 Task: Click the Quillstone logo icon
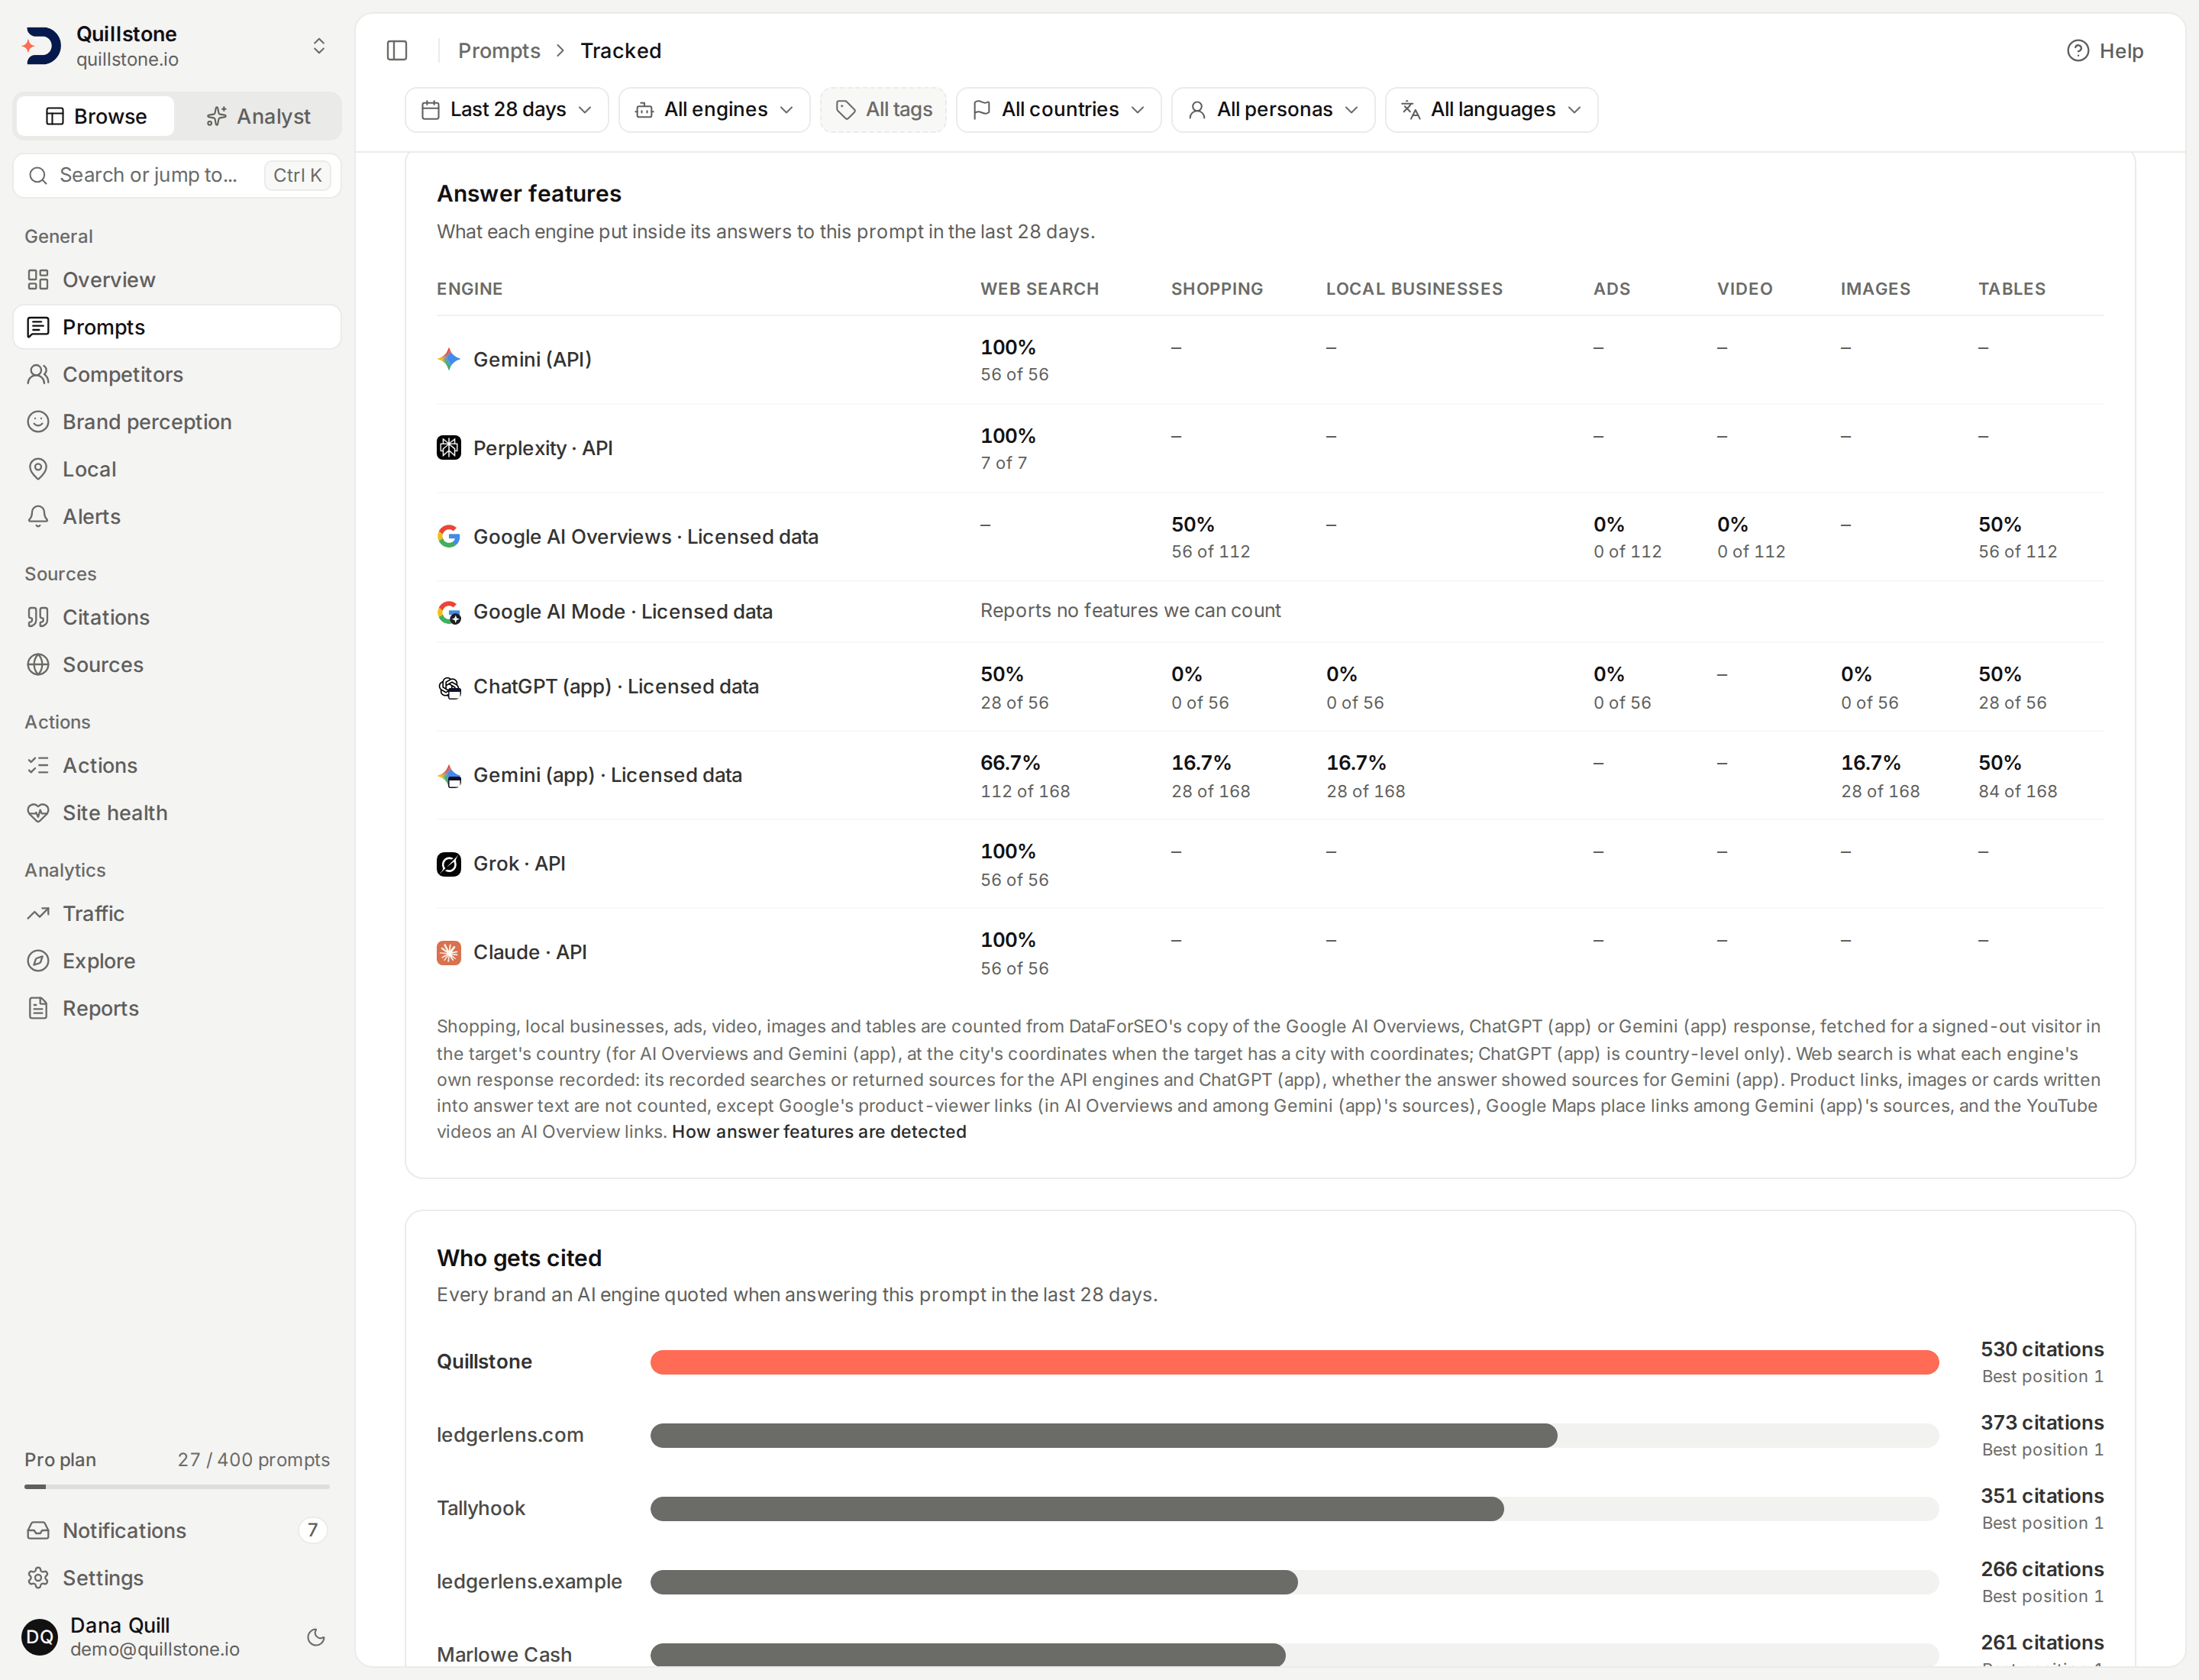42,46
